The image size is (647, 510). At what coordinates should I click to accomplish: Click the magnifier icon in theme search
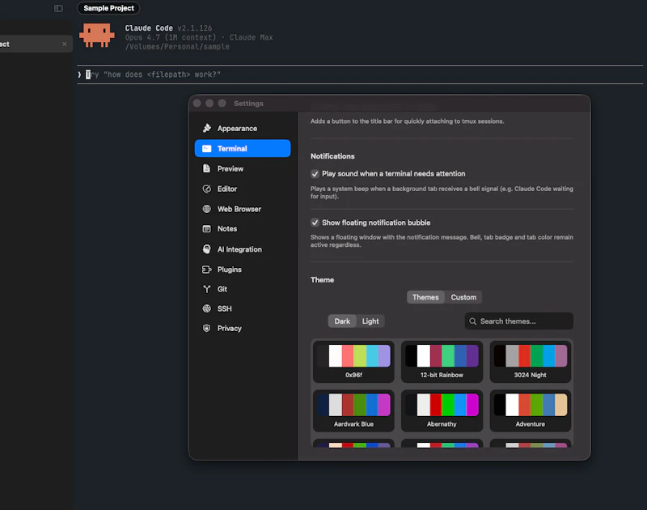473,321
